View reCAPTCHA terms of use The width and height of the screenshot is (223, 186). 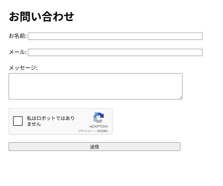click(103, 131)
